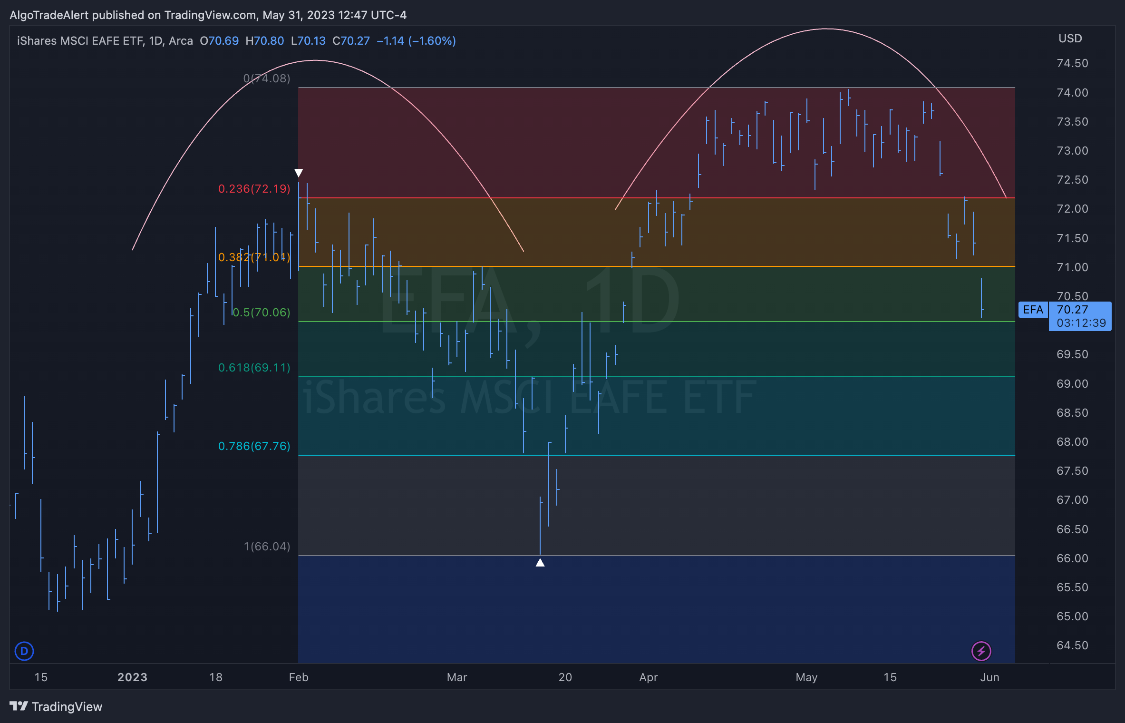Click the high value H70.80
Image resolution: width=1125 pixels, height=723 pixels.
pos(265,41)
